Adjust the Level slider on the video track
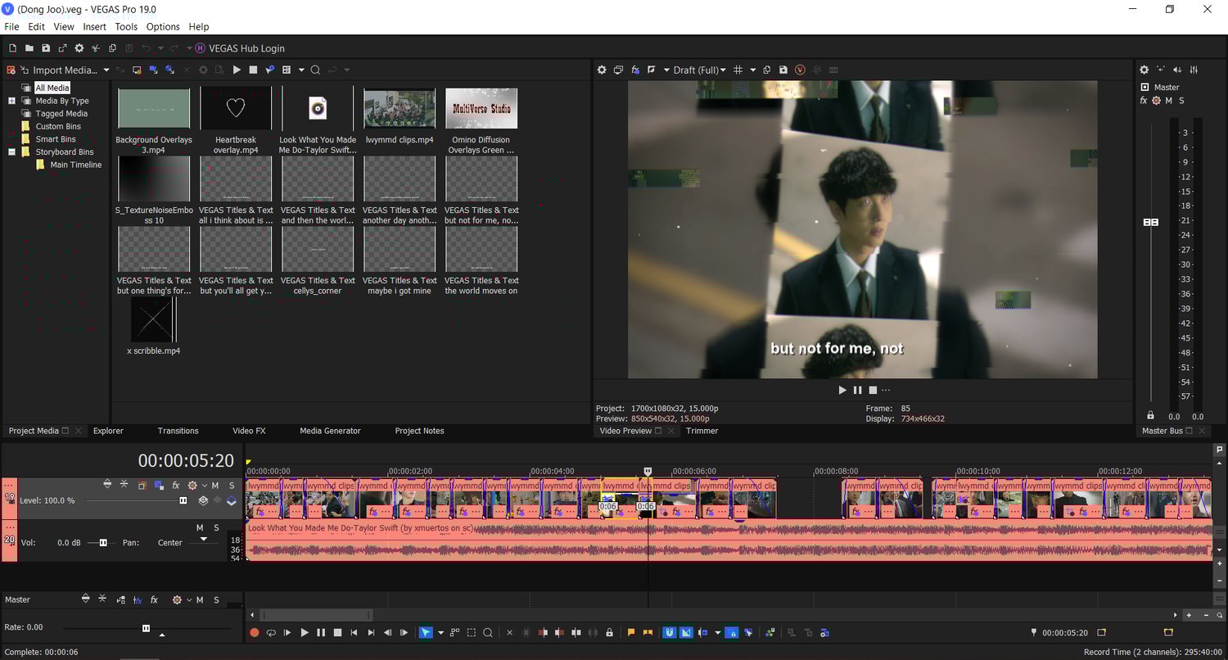Image resolution: width=1228 pixels, height=660 pixels. pos(183,500)
